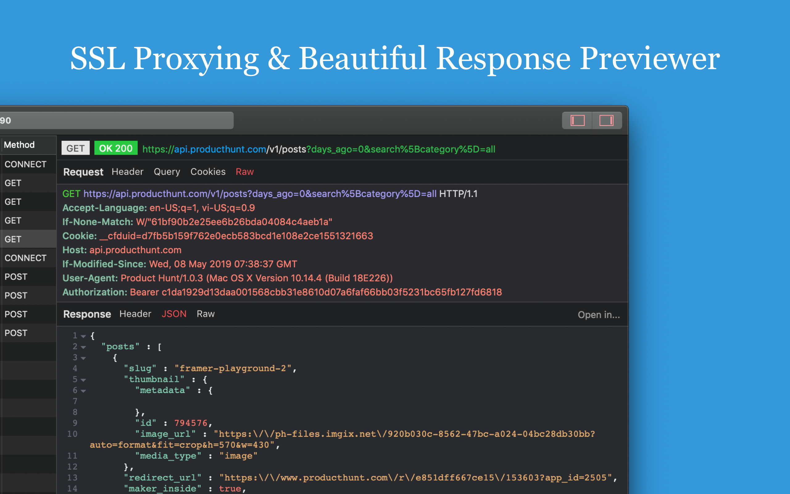Show the Request Cookies tab

[208, 172]
